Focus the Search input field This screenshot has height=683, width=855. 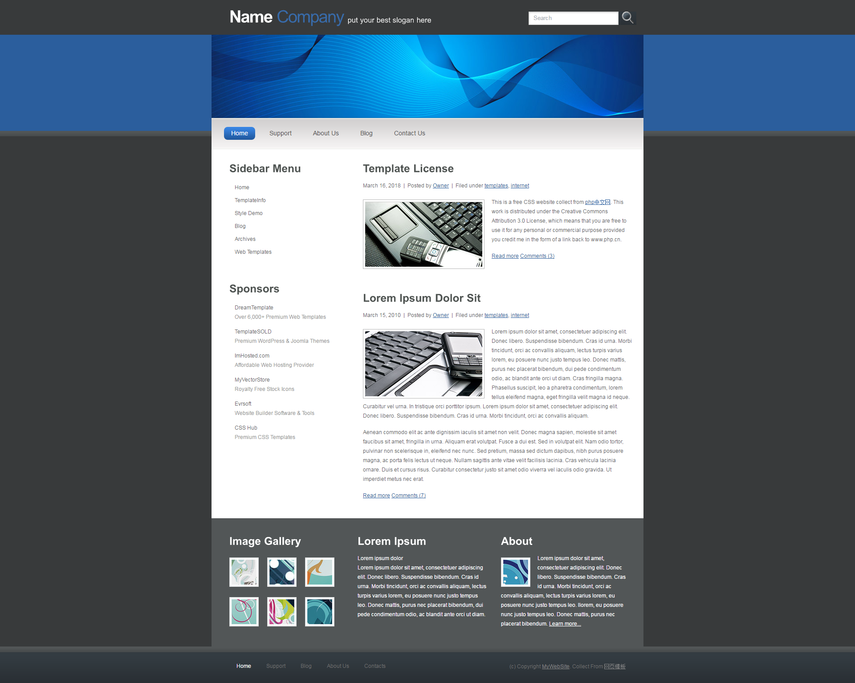573,18
